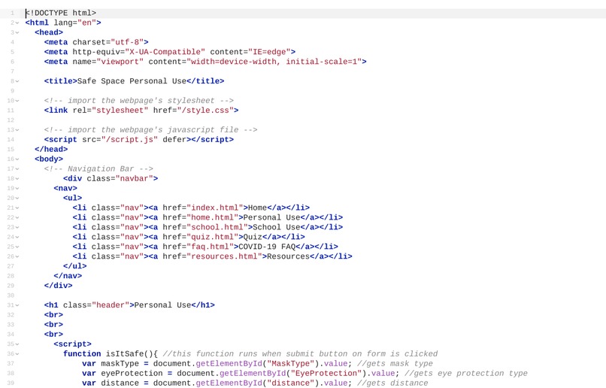Collapse the ul list fold on line 20
The image size is (606, 388).
(17, 198)
